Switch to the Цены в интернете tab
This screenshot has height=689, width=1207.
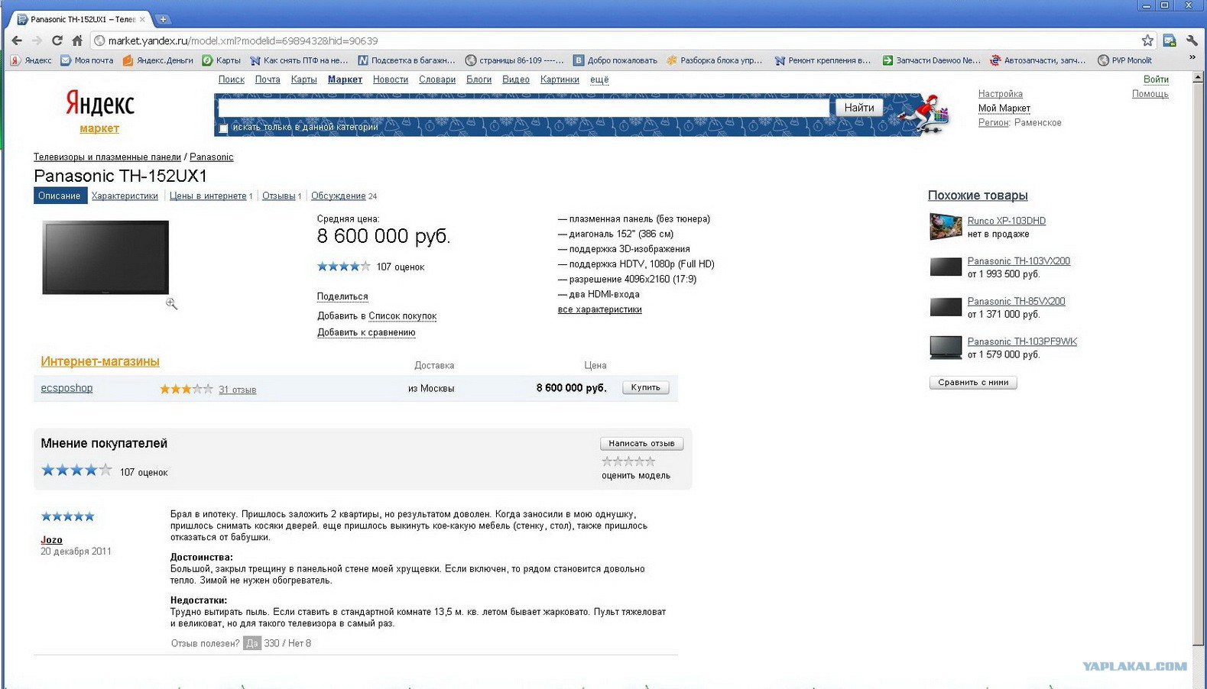click(x=208, y=196)
